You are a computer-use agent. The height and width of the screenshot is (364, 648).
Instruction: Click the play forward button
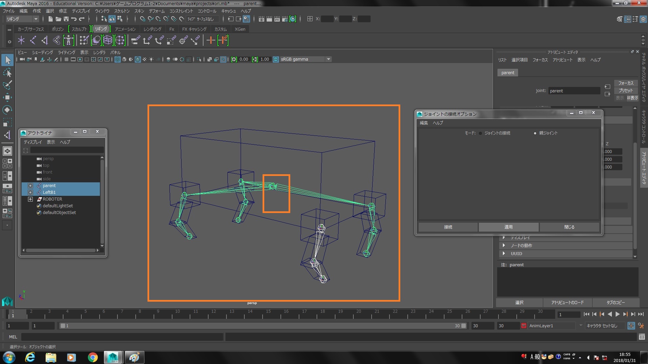pyautogui.click(x=618, y=314)
